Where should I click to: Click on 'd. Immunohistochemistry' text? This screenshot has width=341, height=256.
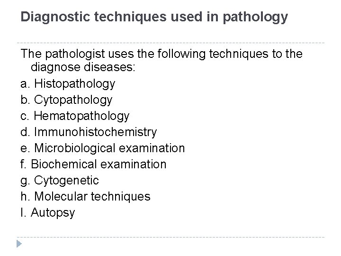(89, 132)
